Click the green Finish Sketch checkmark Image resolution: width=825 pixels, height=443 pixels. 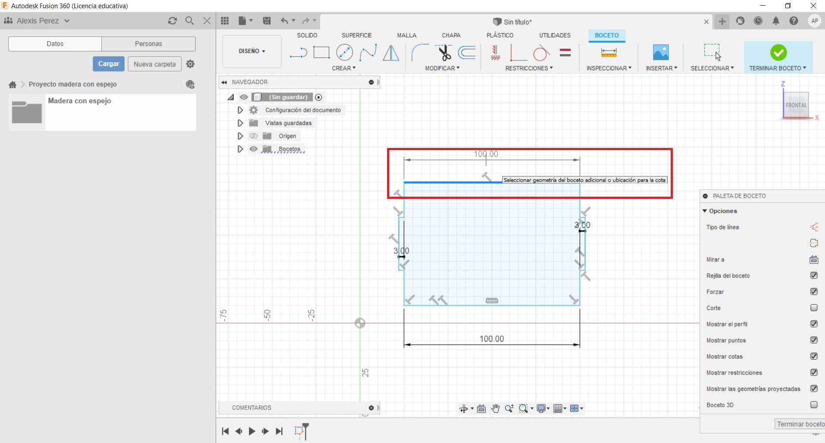(x=778, y=53)
